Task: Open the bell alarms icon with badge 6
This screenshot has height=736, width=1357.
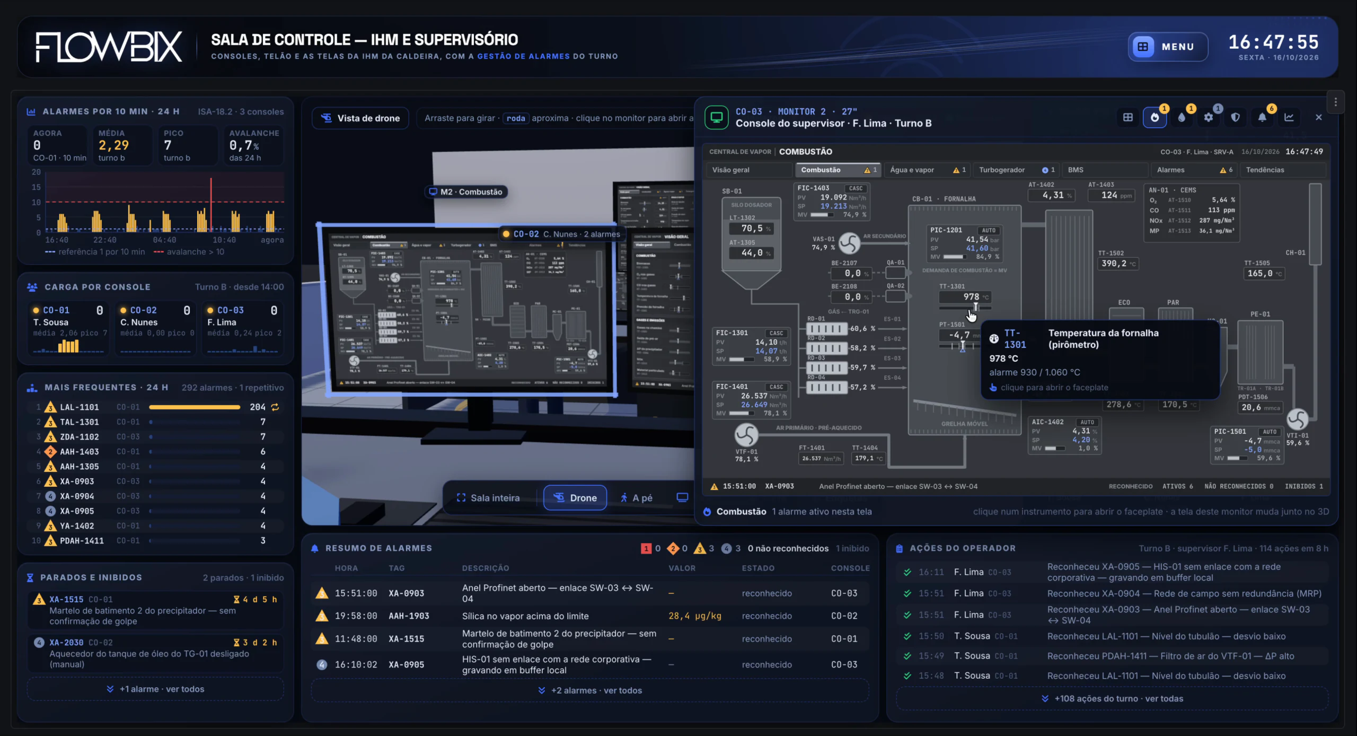Action: click(x=1262, y=117)
